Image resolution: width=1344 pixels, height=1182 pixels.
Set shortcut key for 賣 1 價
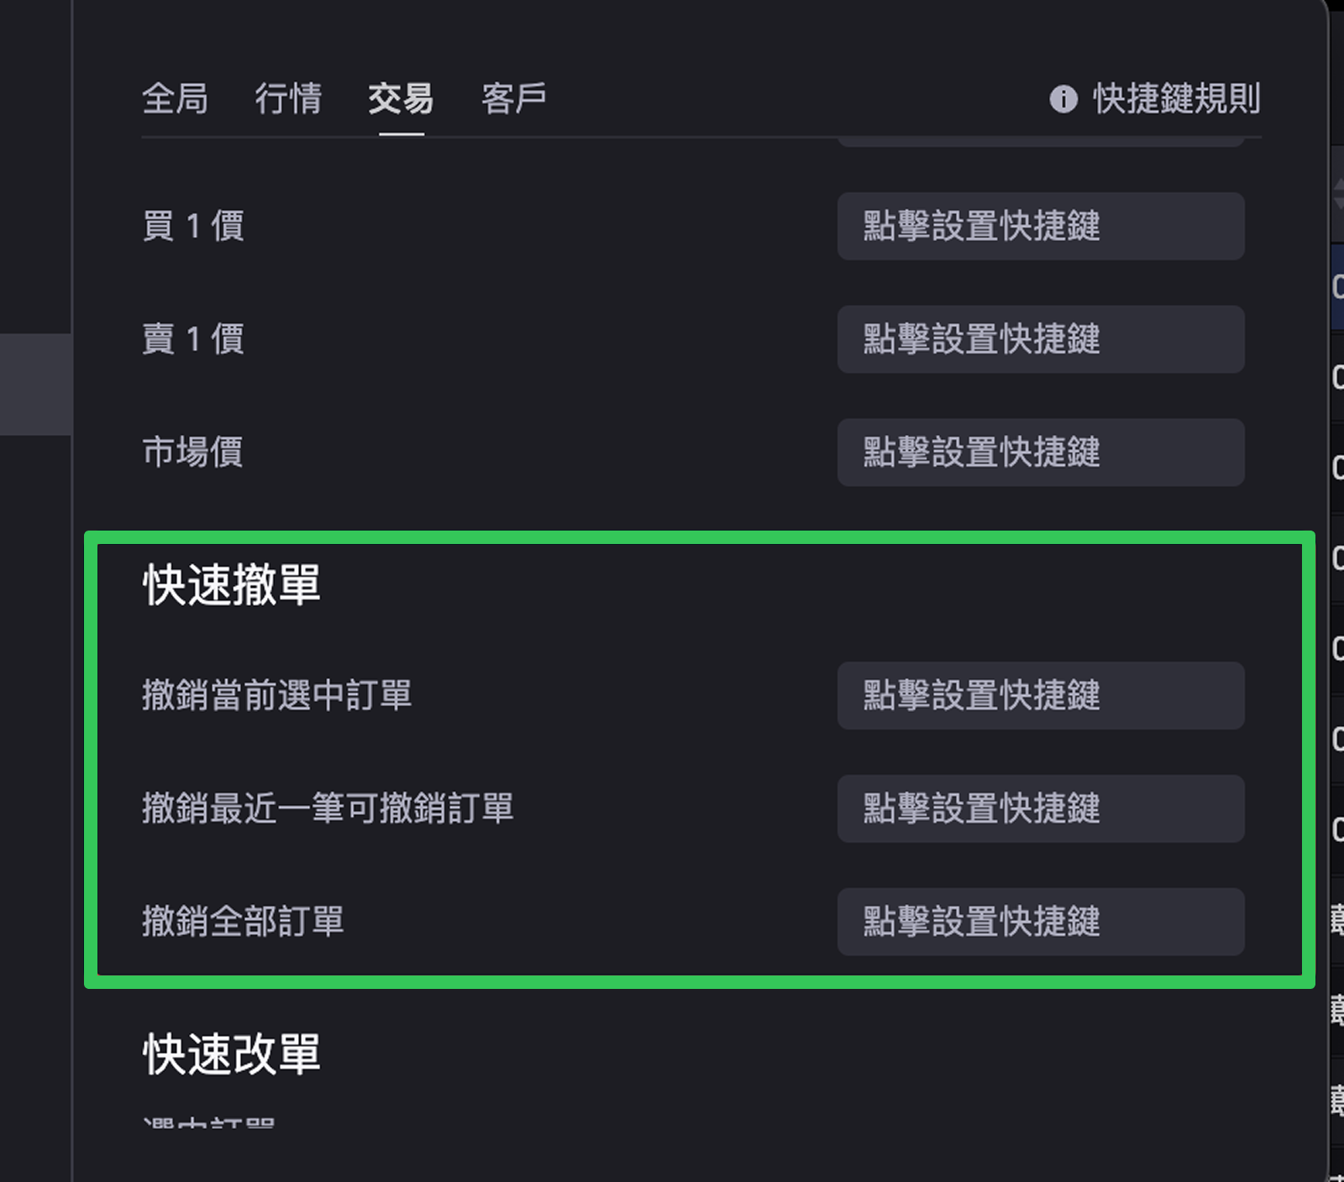[x=1040, y=339]
